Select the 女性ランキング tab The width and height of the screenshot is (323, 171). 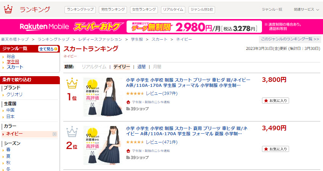click(144, 10)
